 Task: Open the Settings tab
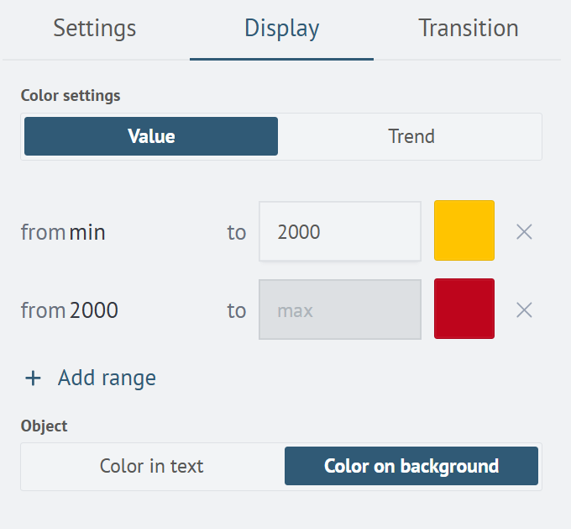[x=95, y=29]
